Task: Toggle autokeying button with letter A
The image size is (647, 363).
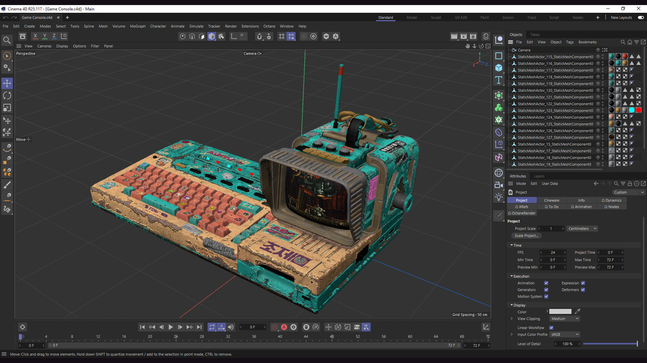Action: [284, 327]
